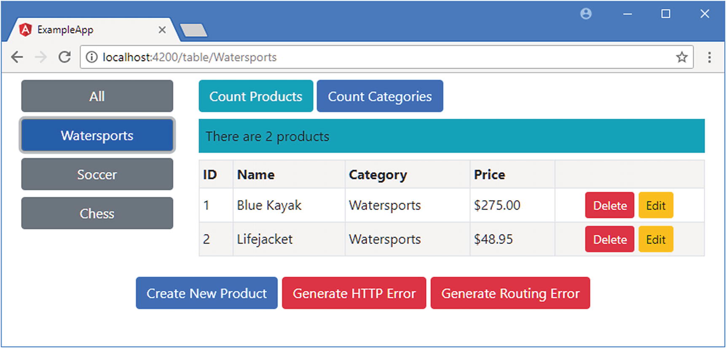Click Create New Product
Image resolution: width=727 pixels, height=349 pixels.
point(207,293)
